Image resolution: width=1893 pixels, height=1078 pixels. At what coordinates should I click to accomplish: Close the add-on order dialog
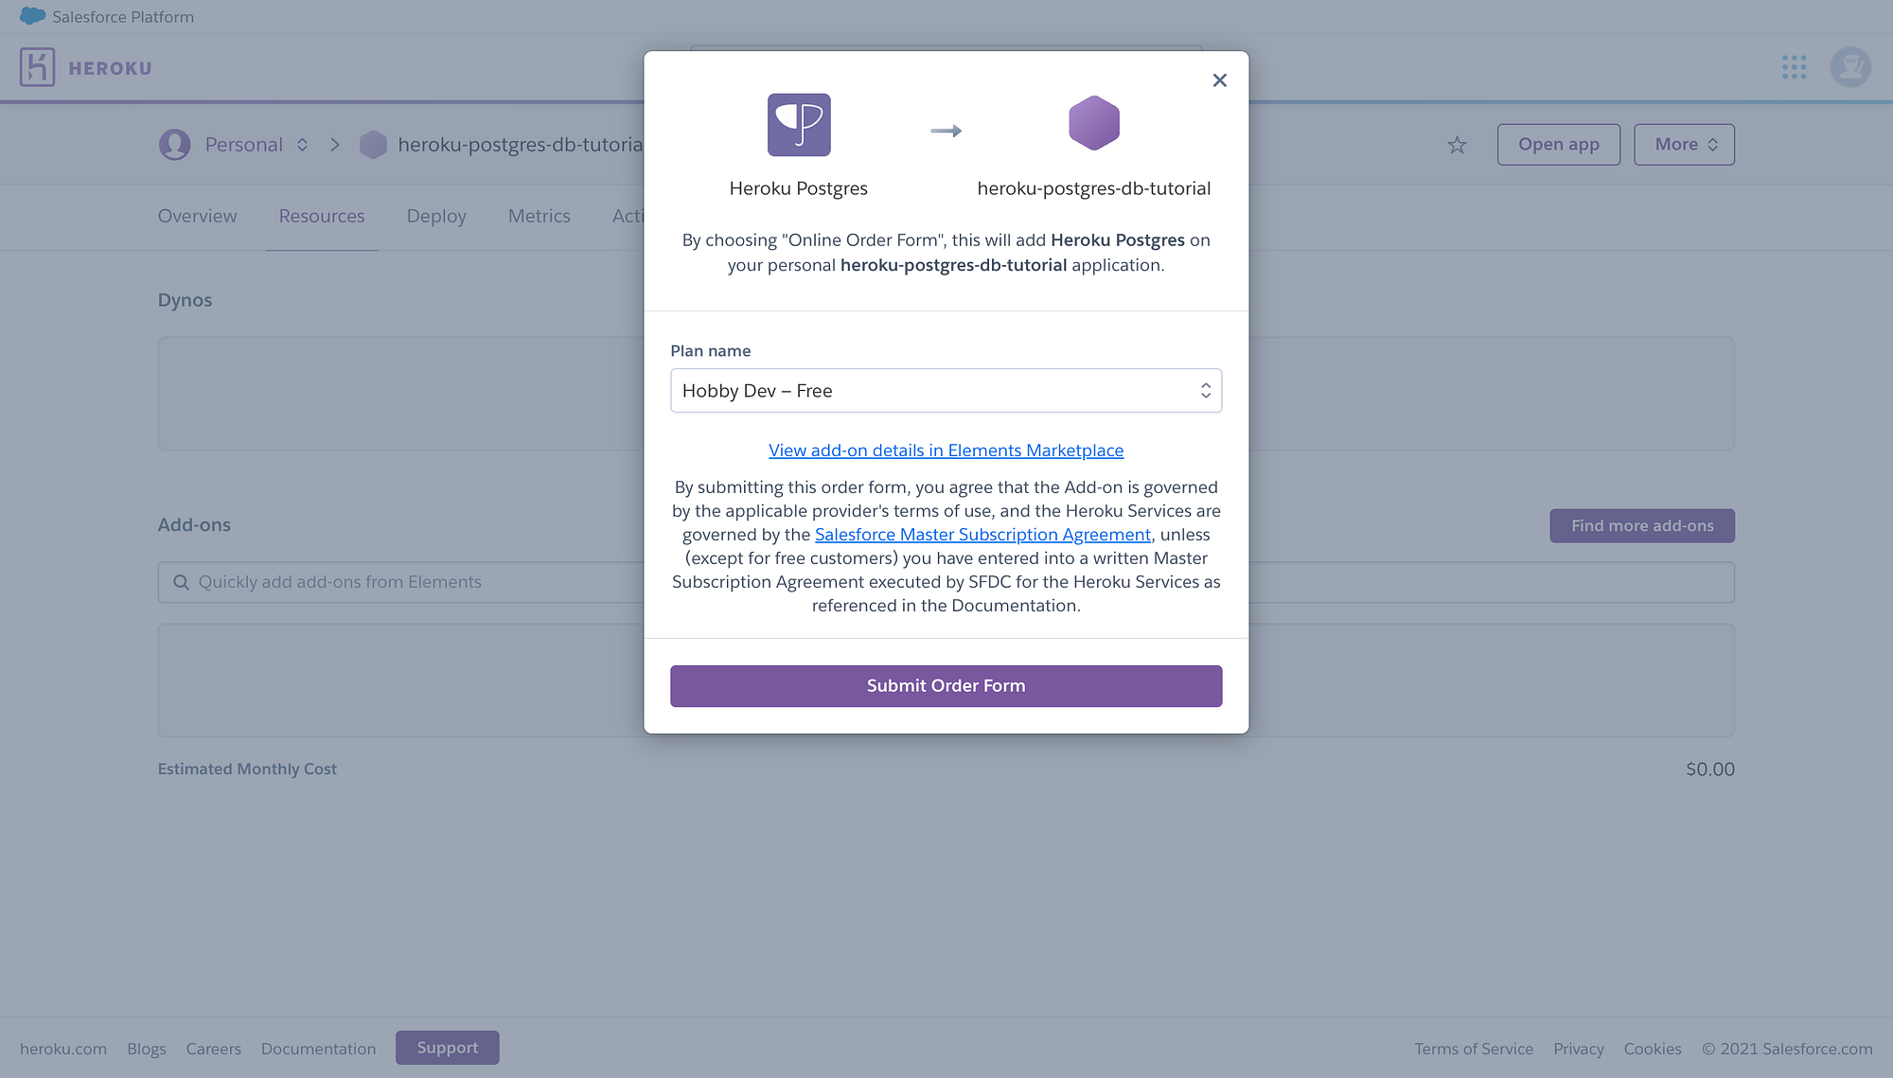point(1219,80)
